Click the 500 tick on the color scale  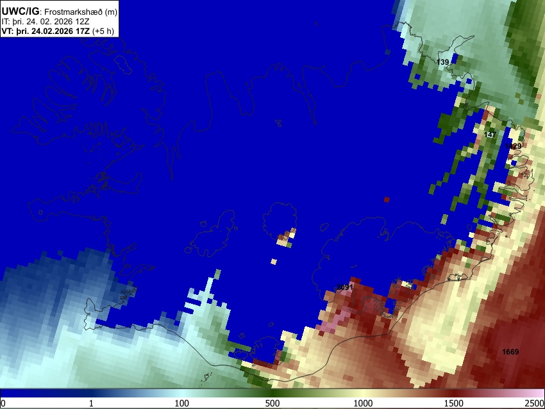[x=272, y=403]
